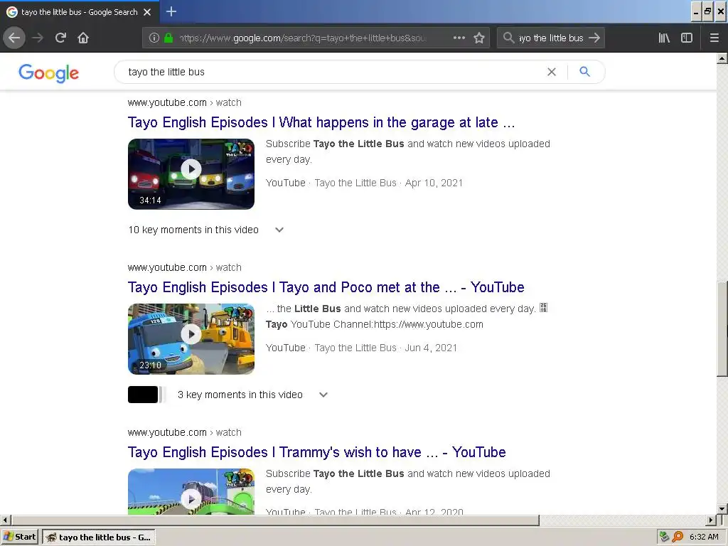Screen dimensions: 728x546
Task: Open page actions three-dot menu
Action: [459, 38]
